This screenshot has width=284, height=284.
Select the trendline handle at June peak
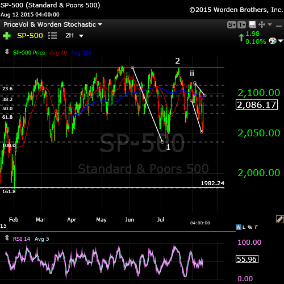coord(132,68)
